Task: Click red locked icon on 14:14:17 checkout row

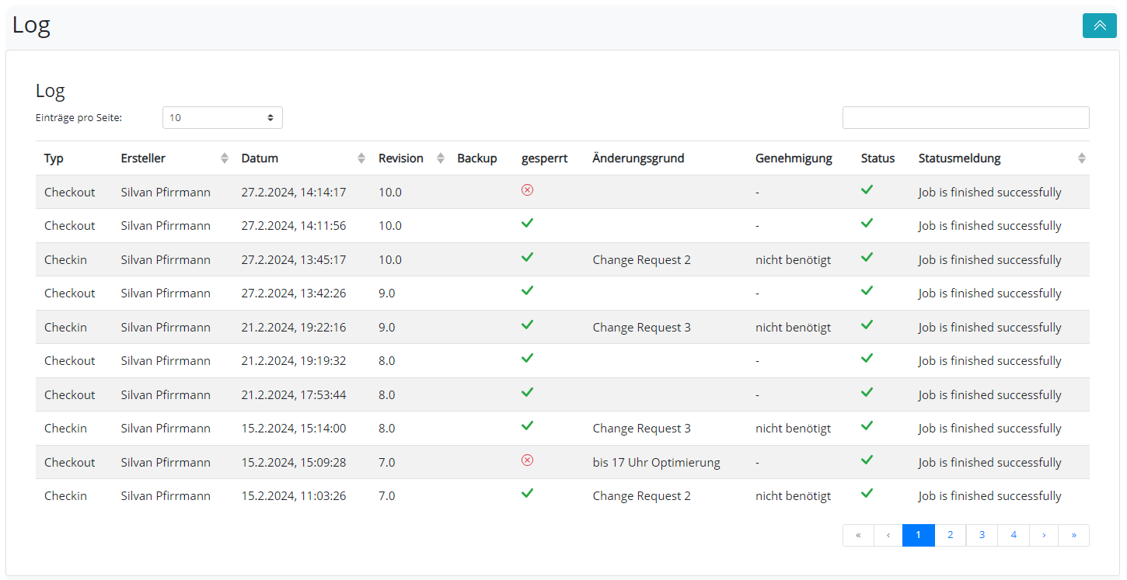Action: tap(527, 190)
